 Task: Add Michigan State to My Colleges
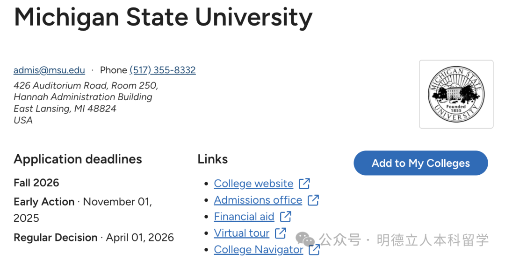[x=420, y=163]
